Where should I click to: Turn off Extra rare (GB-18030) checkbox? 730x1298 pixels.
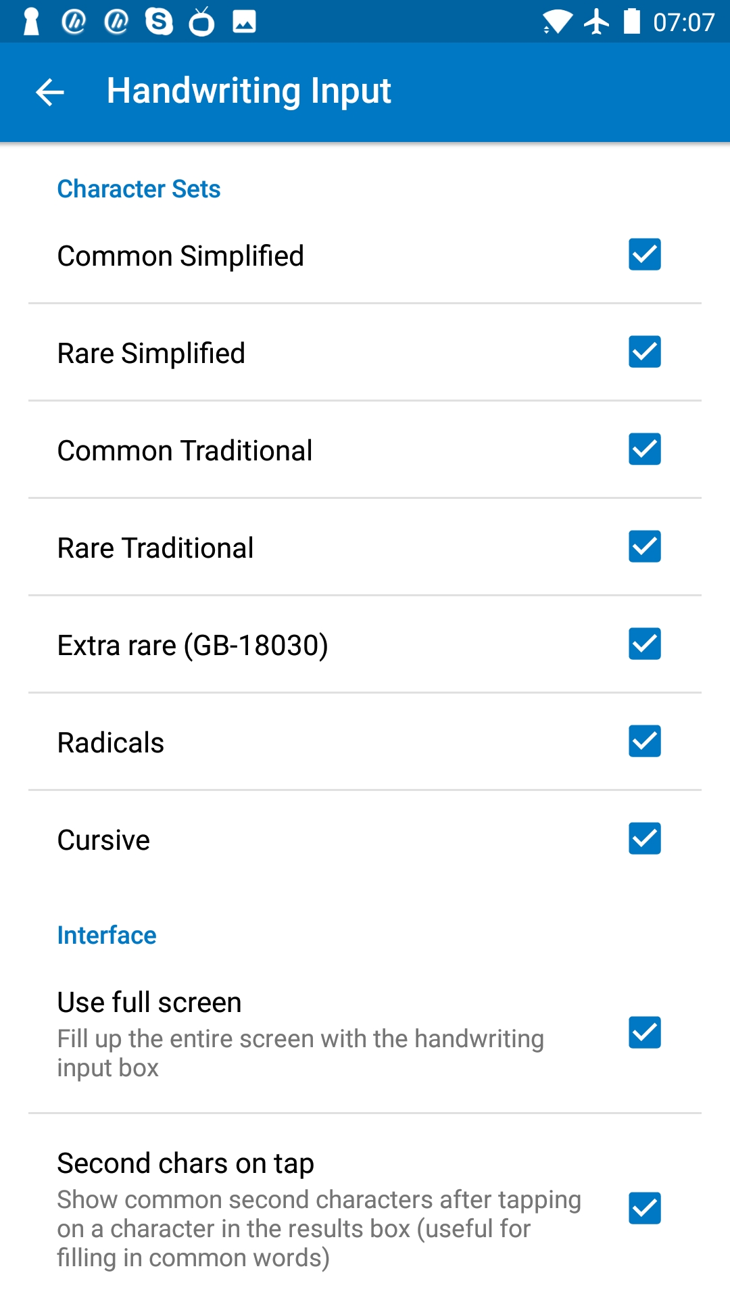[644, 644]
